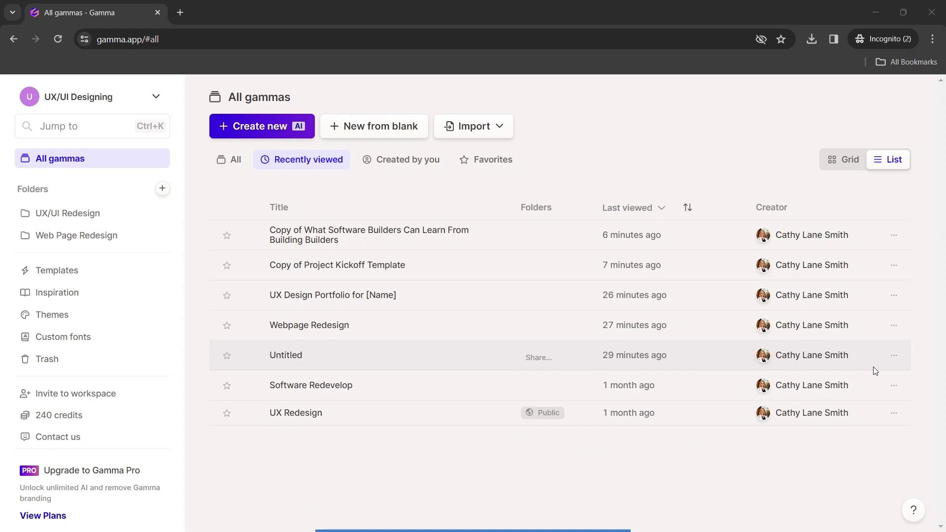
Task: Click the star icon on UX Redesign
Action: (227, 412)
